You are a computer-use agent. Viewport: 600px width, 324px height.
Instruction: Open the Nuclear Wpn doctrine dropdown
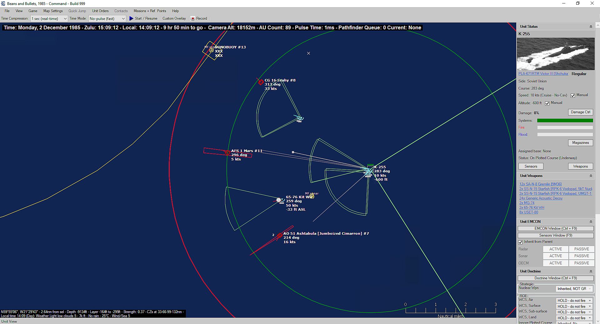click(x=574, y=289)
